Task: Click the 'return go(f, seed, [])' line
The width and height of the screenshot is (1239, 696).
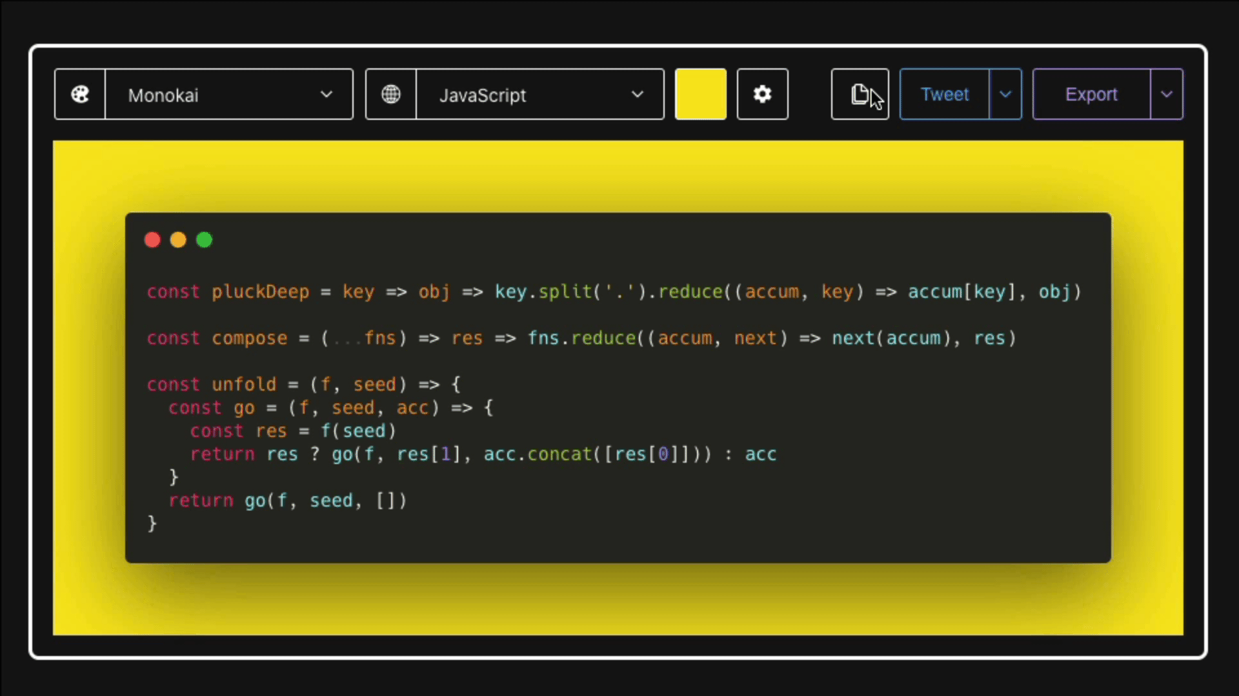Action: [288, 501]
